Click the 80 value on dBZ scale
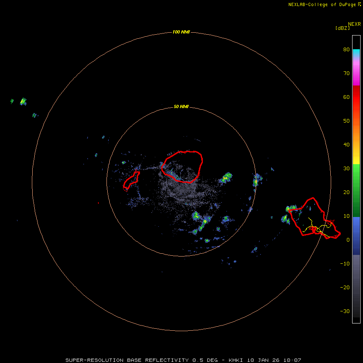The height and width of the screenshot is (363, 363). coord(346,50)
